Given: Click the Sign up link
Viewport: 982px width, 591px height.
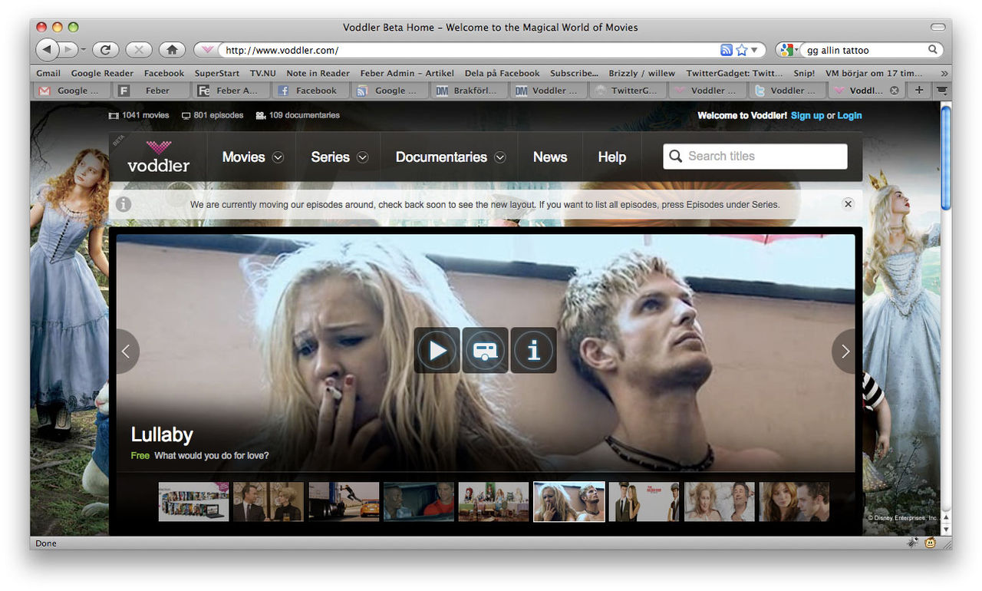Looking at the screenshot, I should point(807,115).
